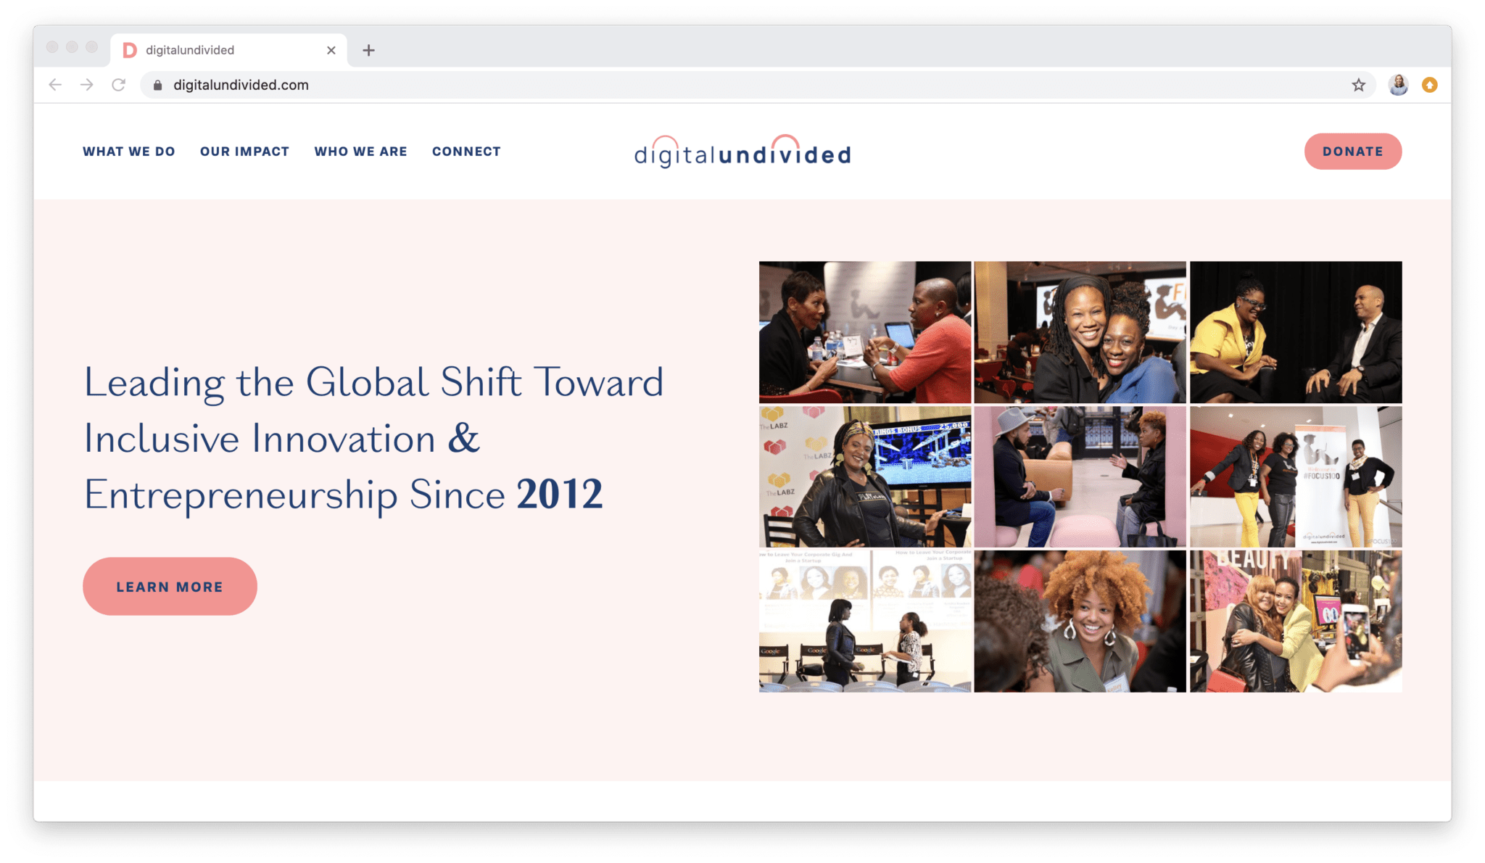Open the browser profile avatar
This screenshot has width=1485, height=863.
click(x=1398, y=85)
